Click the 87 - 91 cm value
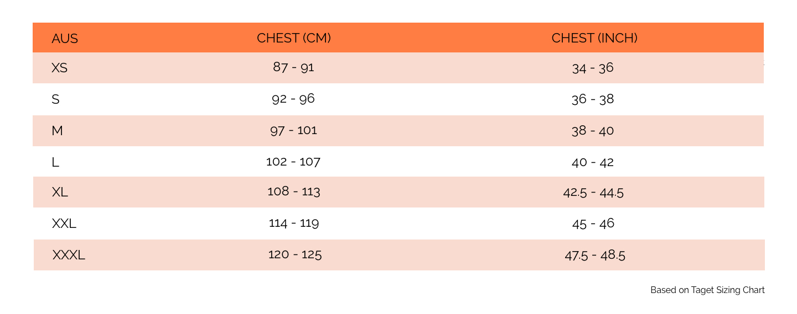 (x=293, y=67)
